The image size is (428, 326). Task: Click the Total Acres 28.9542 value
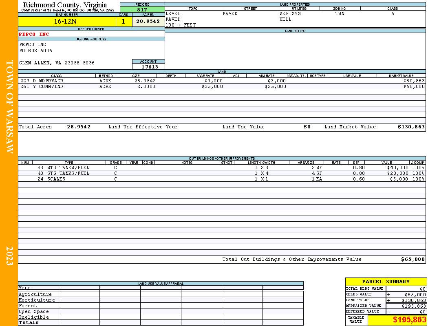79,127
